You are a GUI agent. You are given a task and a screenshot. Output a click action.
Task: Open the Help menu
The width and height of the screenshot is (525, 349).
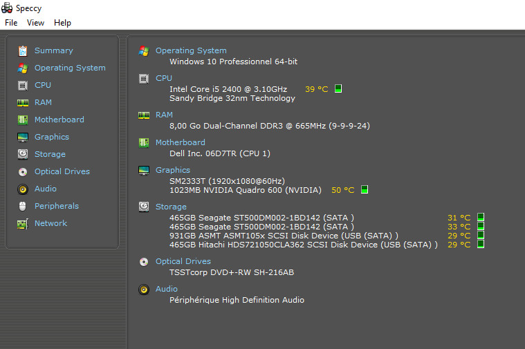(x=63, y=23)
